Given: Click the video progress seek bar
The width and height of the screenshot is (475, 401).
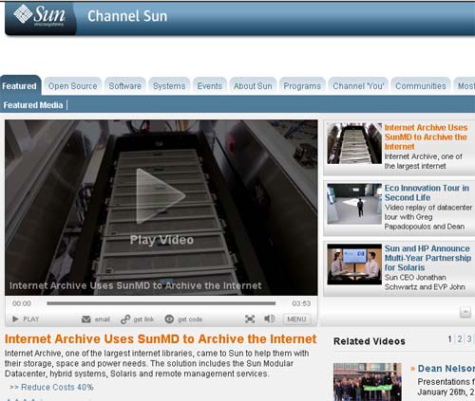Looking at the screenshot, I should point(161,303).
